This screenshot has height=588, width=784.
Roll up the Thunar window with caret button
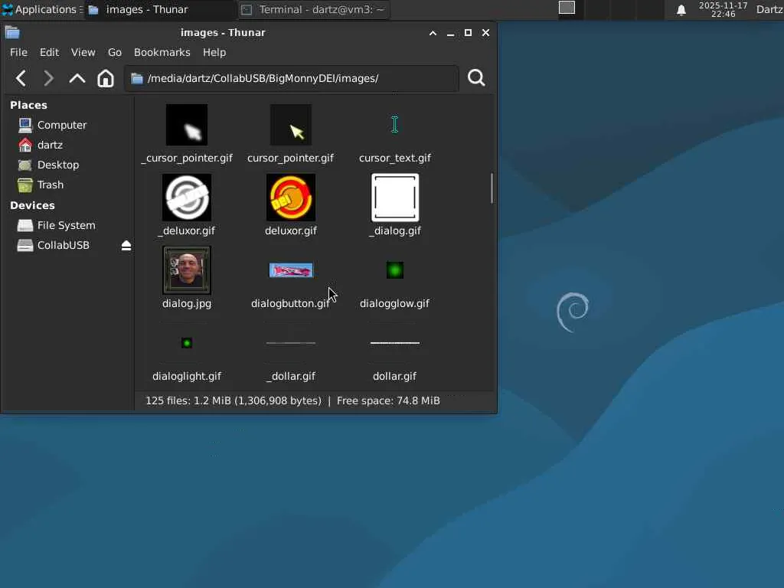(433, 33)
